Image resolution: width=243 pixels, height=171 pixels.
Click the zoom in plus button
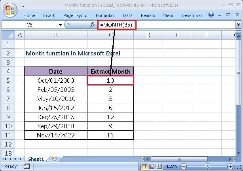point(230,166)
